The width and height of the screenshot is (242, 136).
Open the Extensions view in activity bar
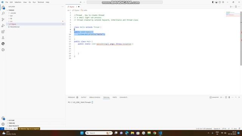click(3, 32)
